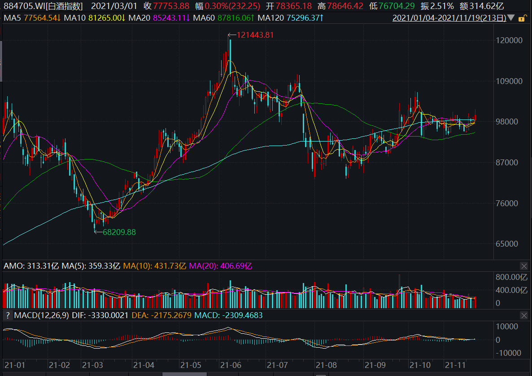Click the 2021/01/04-2021/11/19 date range link
Screen dimensions: 532x376
coord(449,18)
